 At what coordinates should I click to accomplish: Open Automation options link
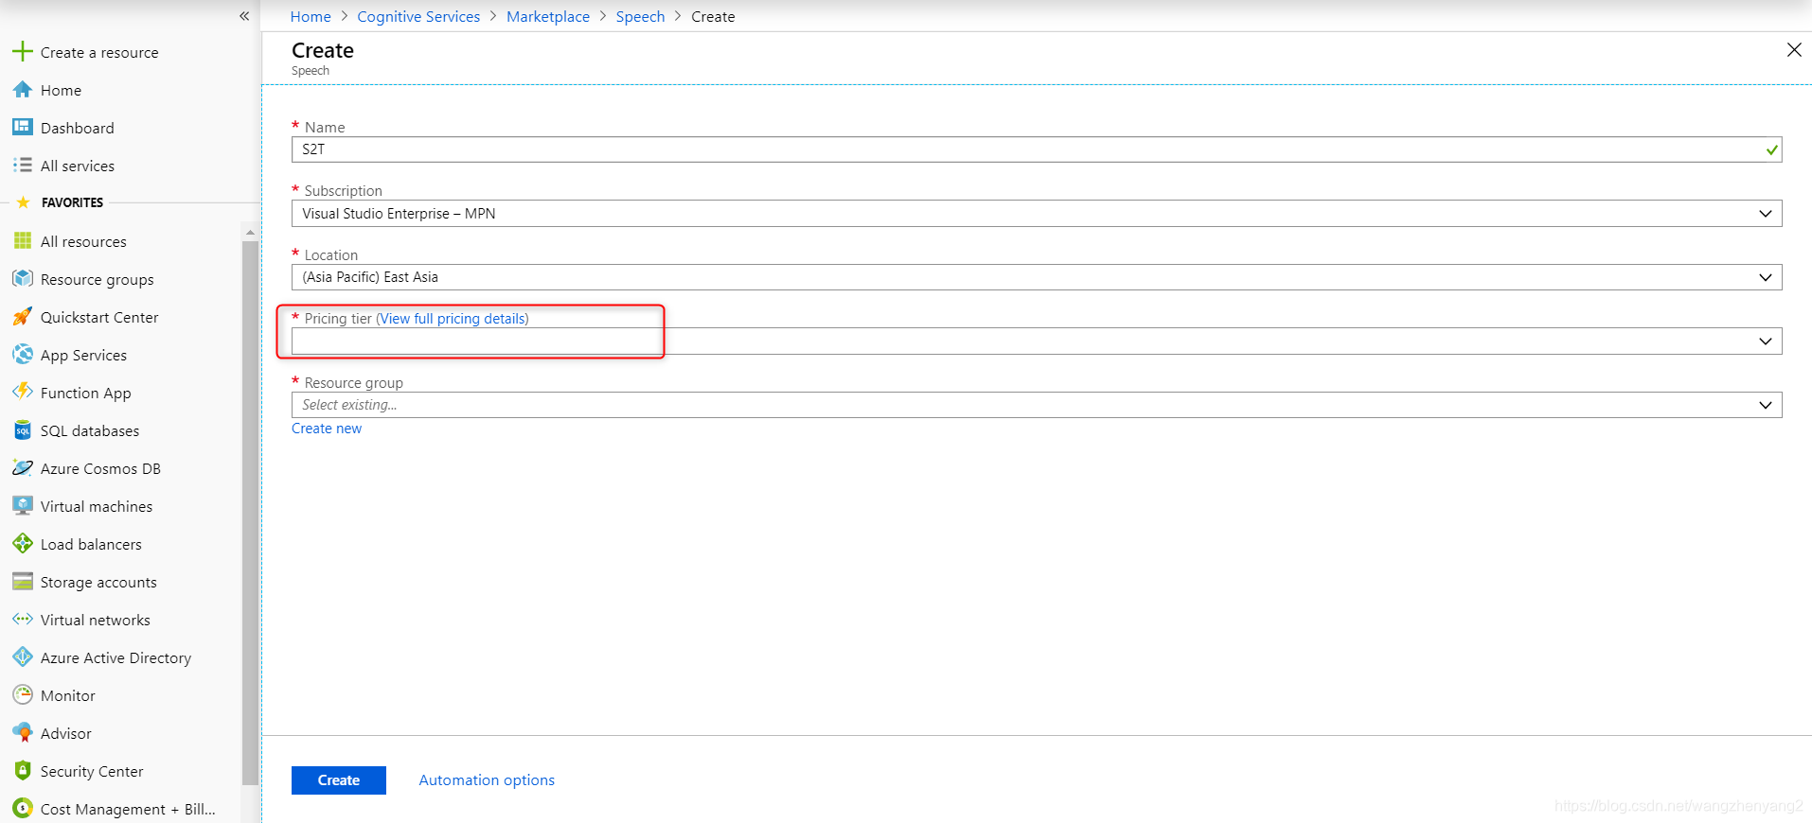[x=487, y=780]
